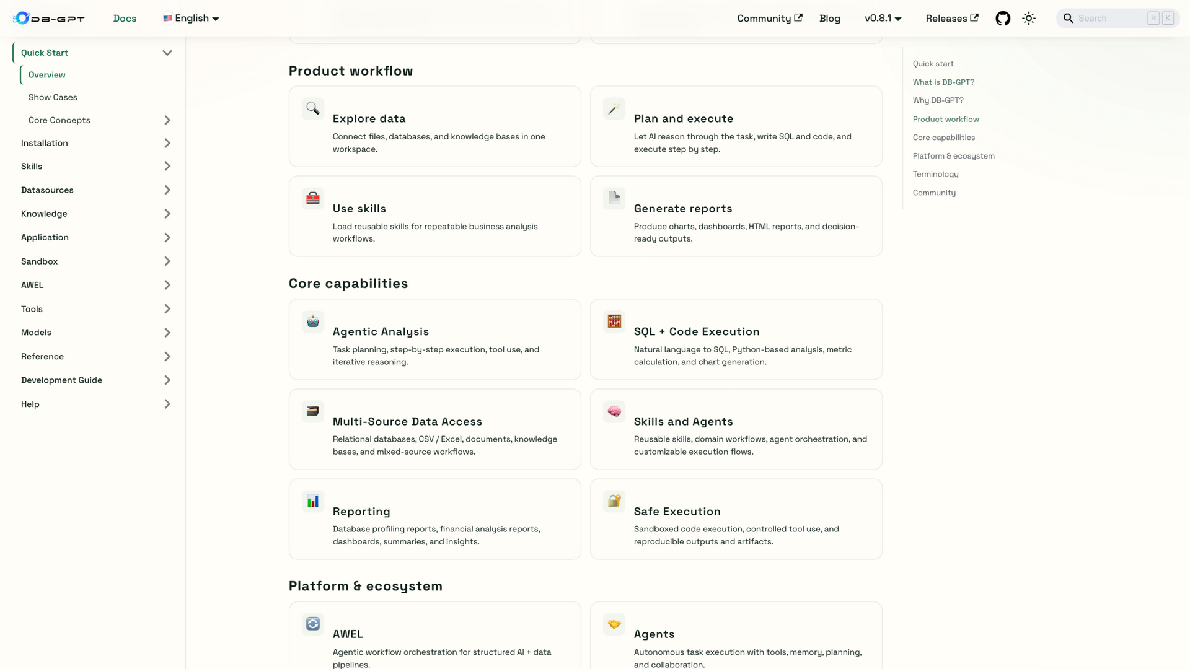Expand the Datasources sidebar chevron

(167, 190)
